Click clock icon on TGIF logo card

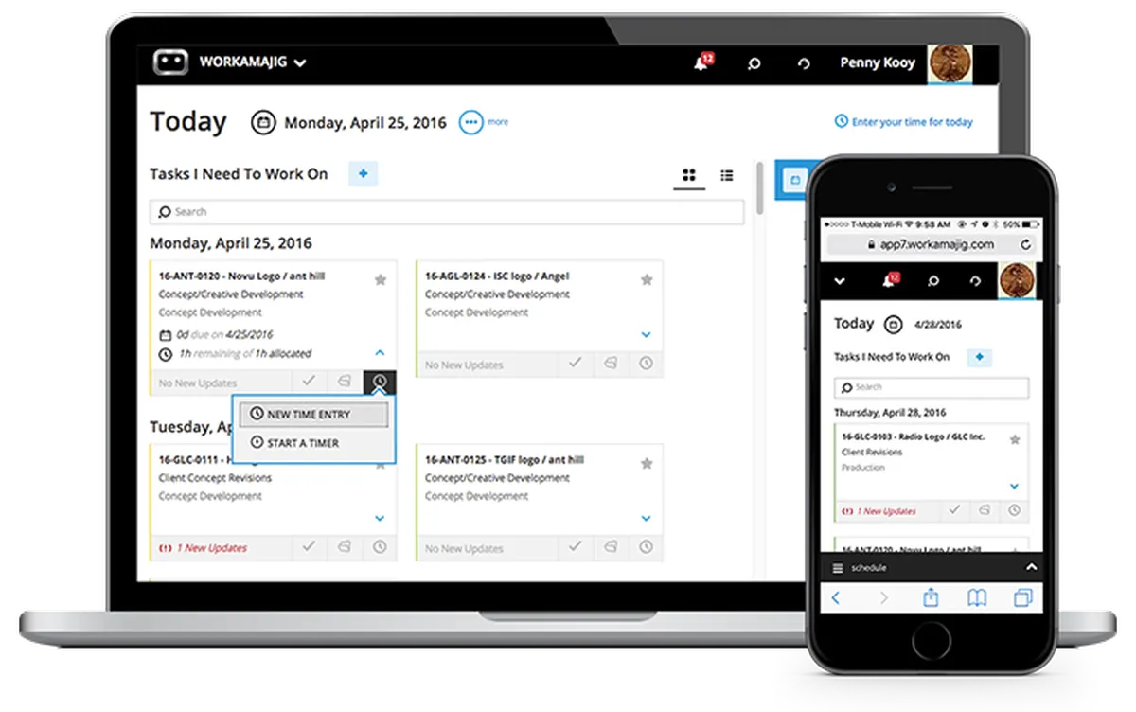646,547
